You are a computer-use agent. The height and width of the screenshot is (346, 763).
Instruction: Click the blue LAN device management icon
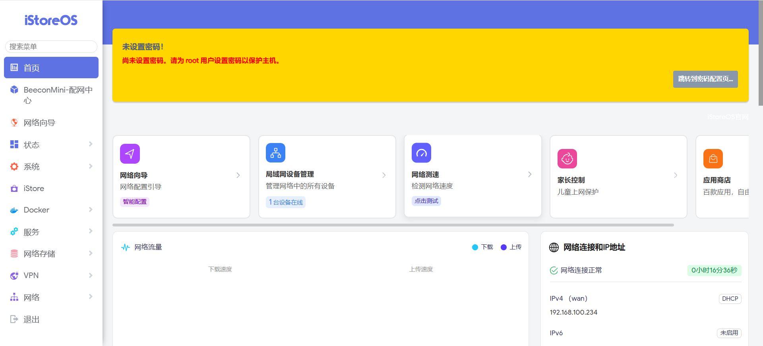pyautogui.click(x=275, y=153)
